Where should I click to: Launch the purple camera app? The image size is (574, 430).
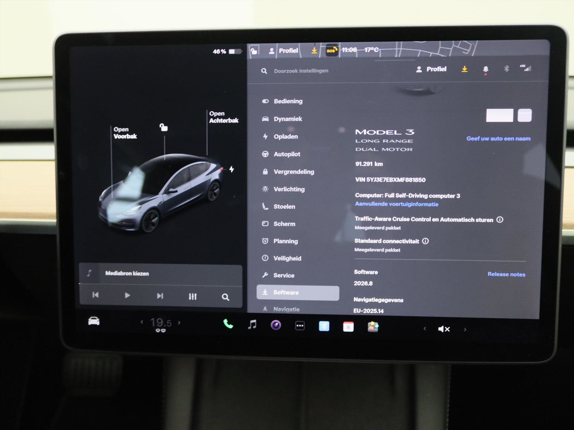pyautogui.click(x=276, y=325)
